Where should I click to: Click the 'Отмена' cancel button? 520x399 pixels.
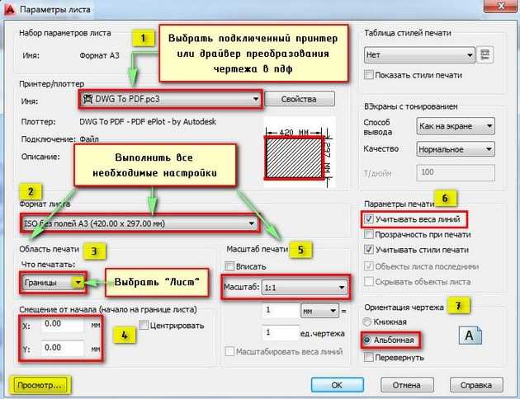(x=407, y=385)
